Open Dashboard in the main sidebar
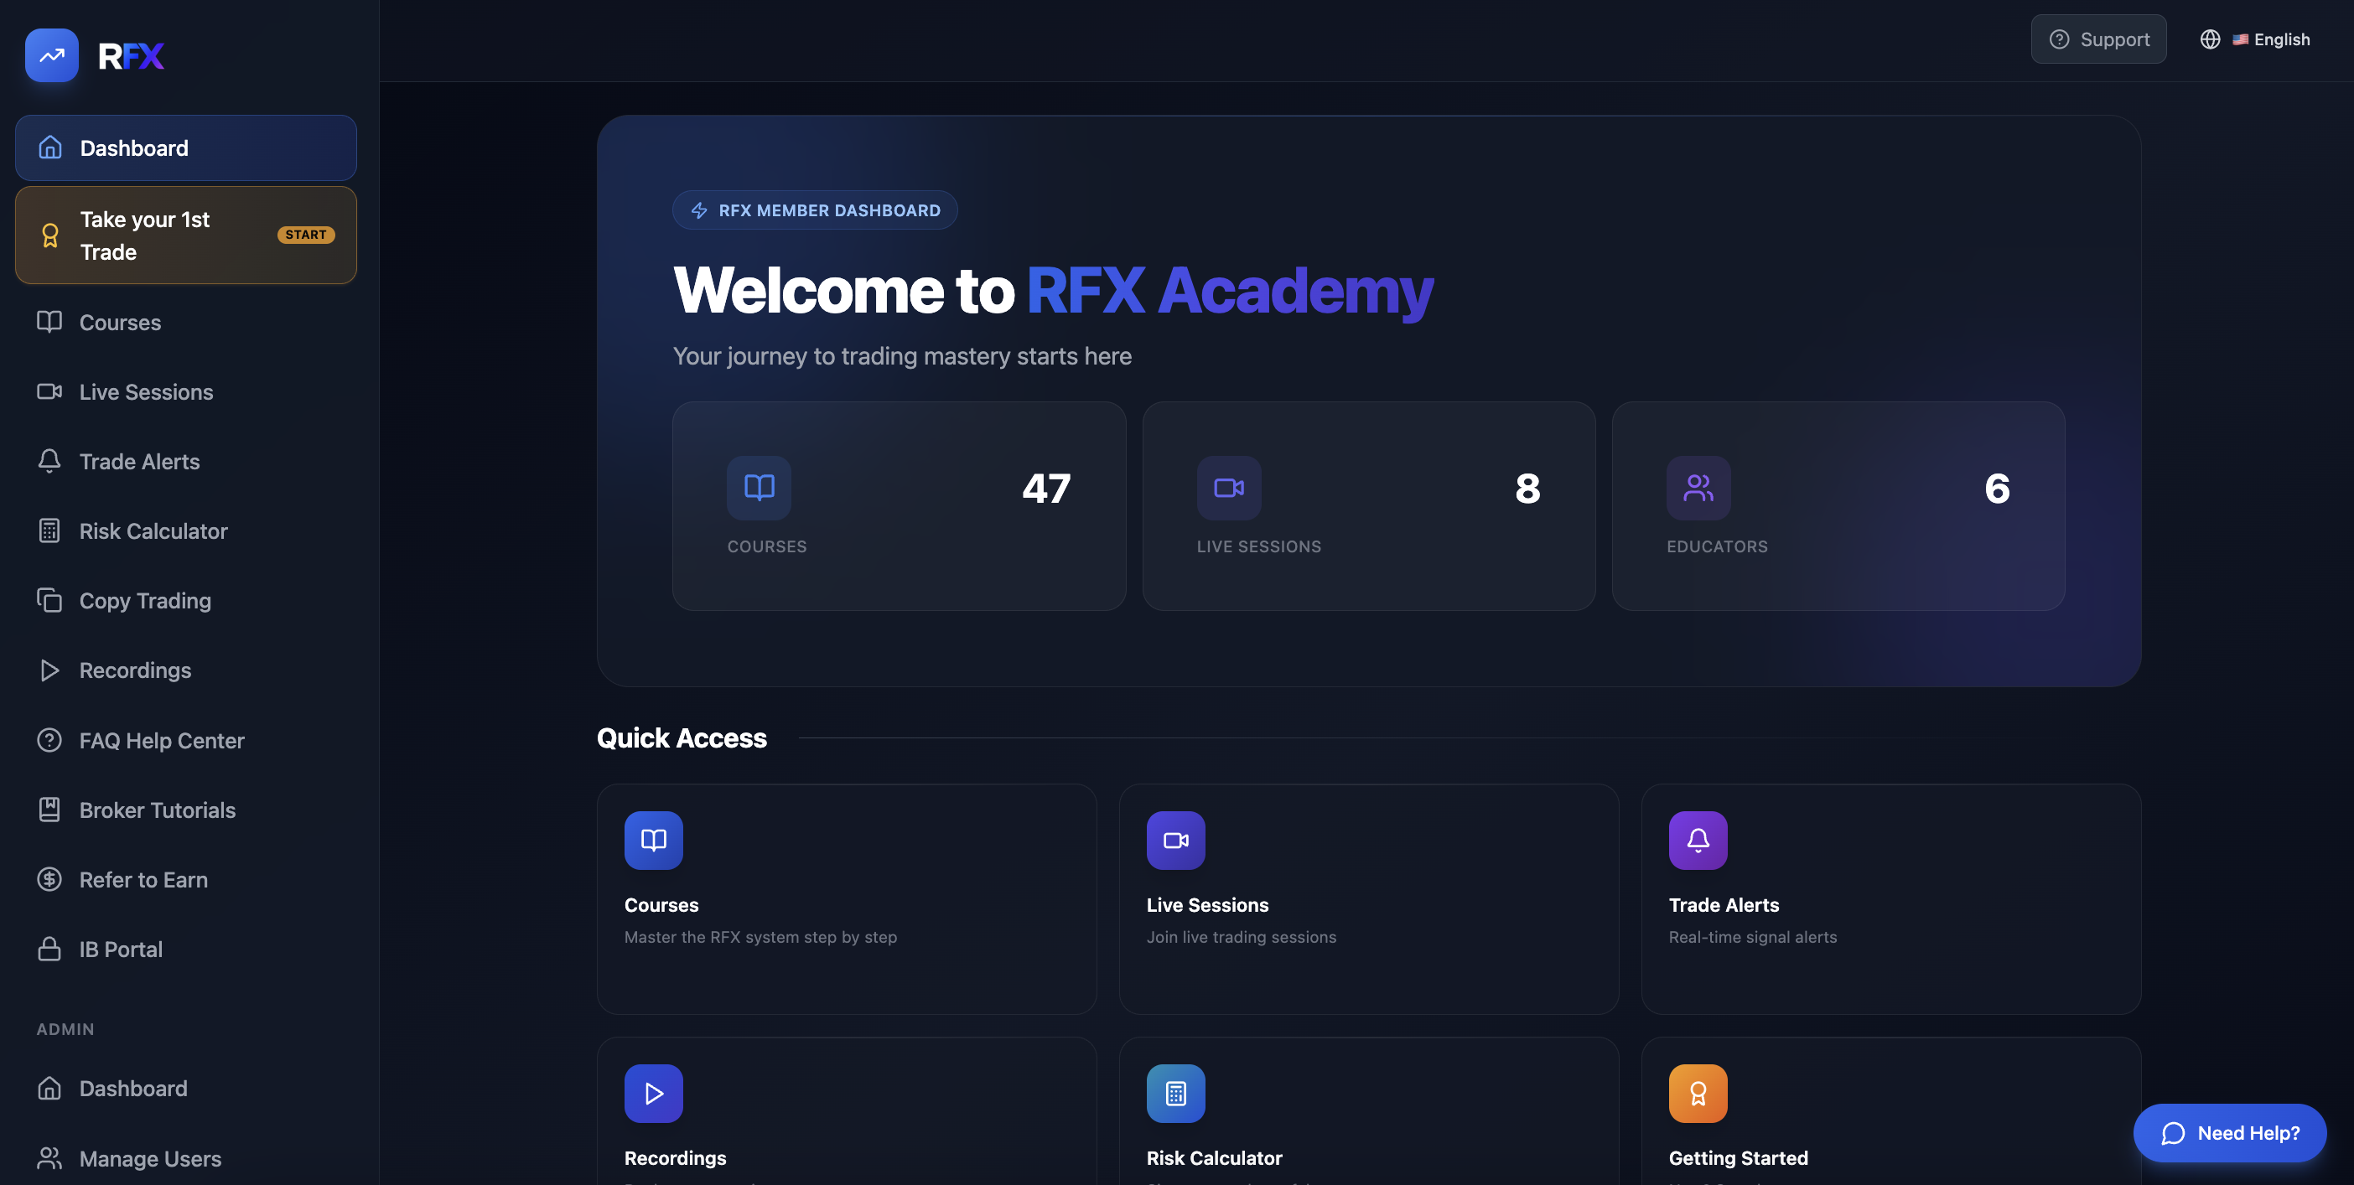Image resolution: width=2354 pixels, height=1185 pixels. (185, 148)
